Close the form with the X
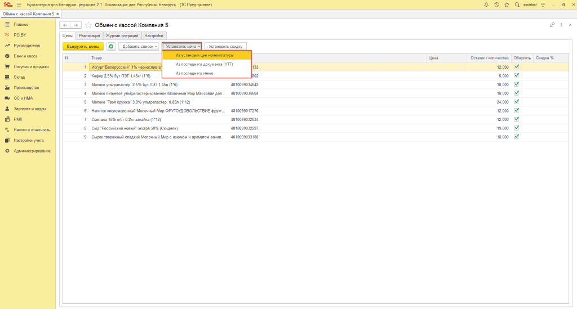 [570, 25]
